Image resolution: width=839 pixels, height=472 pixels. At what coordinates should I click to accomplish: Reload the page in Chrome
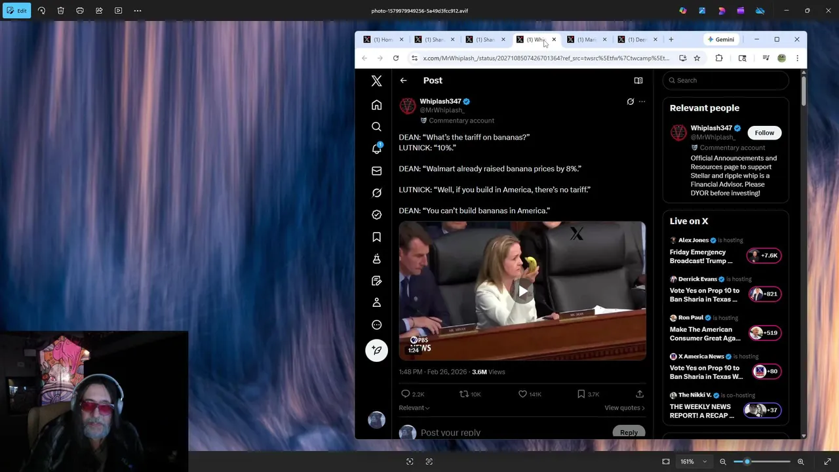[396, 58]
